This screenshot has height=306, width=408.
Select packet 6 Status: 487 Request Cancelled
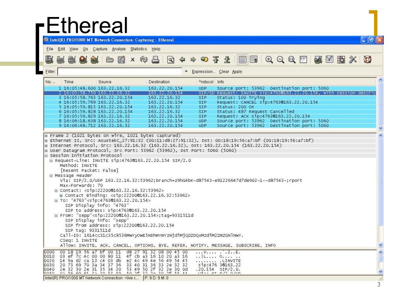(x=210, y=112)
